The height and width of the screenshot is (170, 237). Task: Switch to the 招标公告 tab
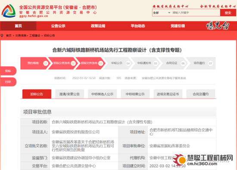(37, 94)
